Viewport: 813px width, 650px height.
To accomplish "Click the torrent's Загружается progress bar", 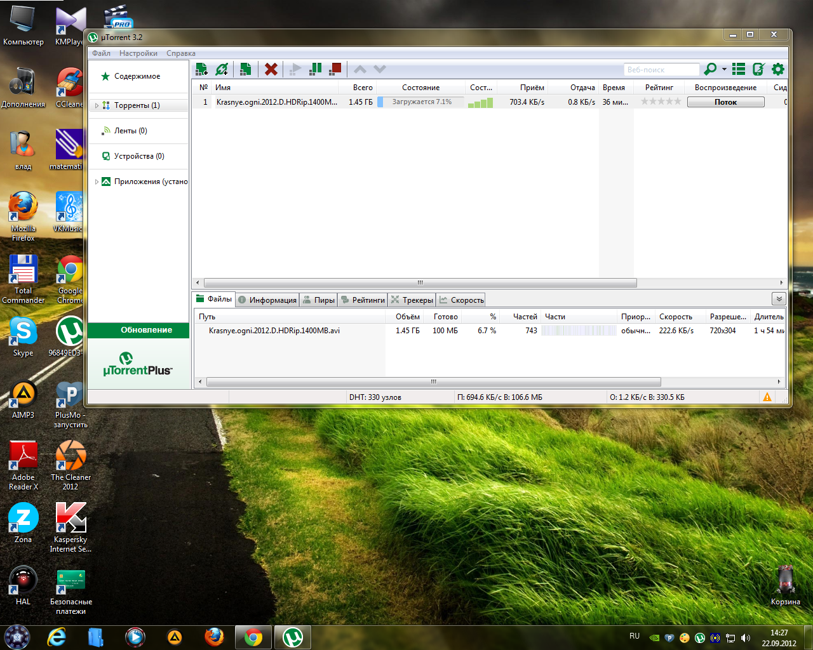I will [421, 102].
